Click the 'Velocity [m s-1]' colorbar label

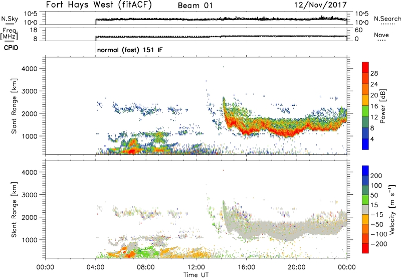tap(391, 209)
